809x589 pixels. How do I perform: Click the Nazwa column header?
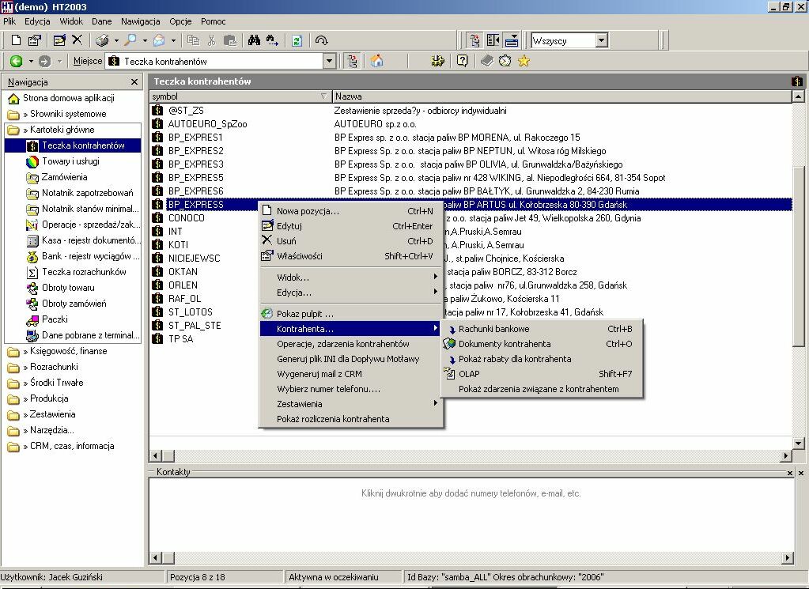561,96
